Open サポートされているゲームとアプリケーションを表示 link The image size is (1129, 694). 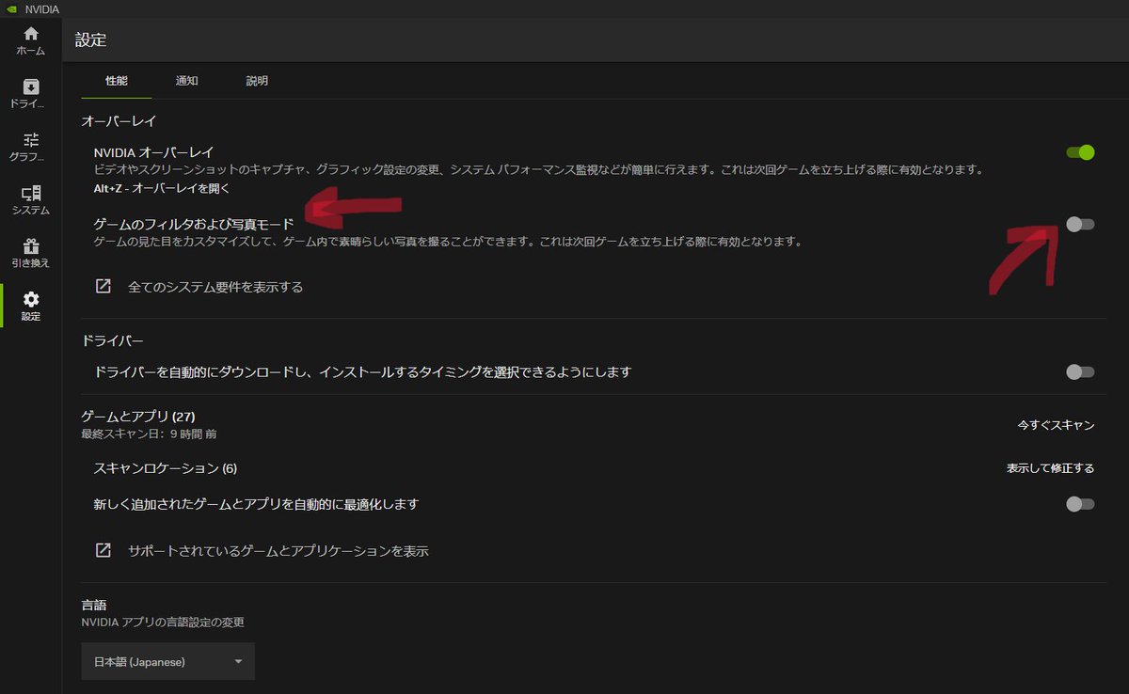278,551
